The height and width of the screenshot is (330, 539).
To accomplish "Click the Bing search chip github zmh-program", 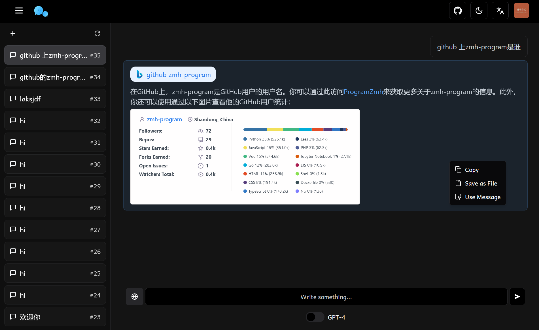I will click(173, 74).
